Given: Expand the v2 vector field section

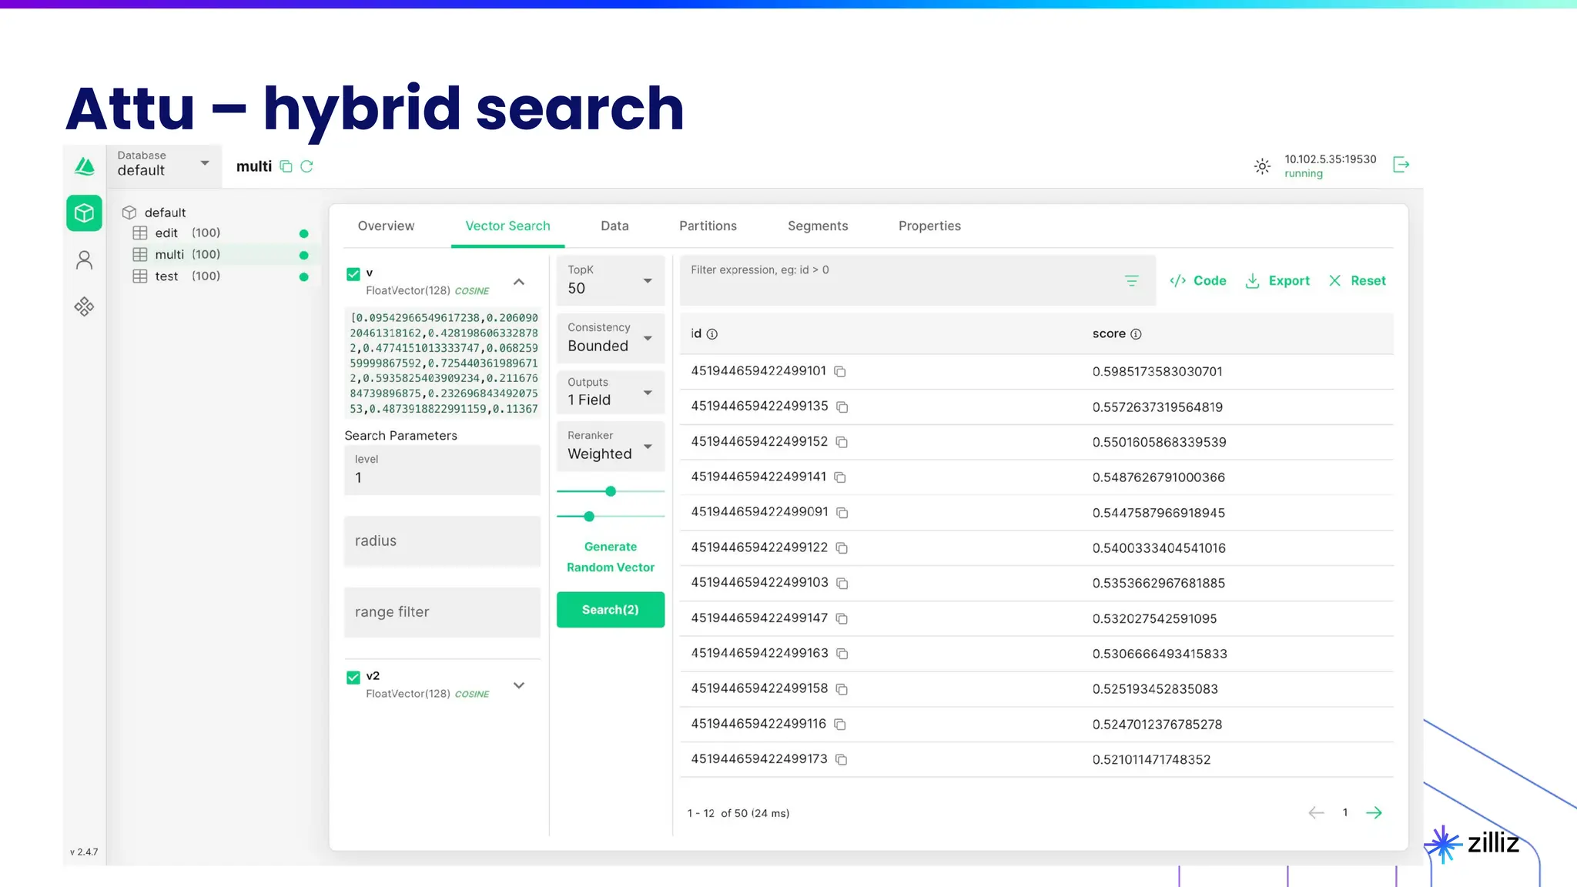Looking at the screenshot, I should [x=519, y=685].
